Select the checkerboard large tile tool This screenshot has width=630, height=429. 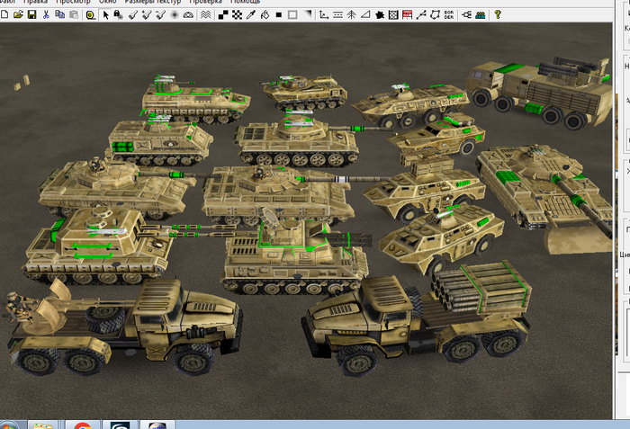click(237, 15)
